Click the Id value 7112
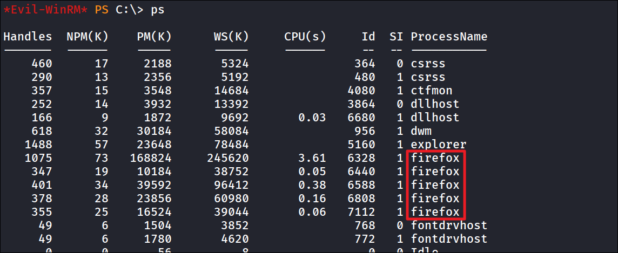 click(x=361, y=212)
